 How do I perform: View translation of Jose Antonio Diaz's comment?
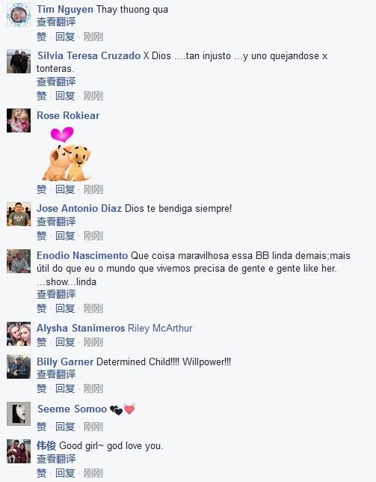56,222
